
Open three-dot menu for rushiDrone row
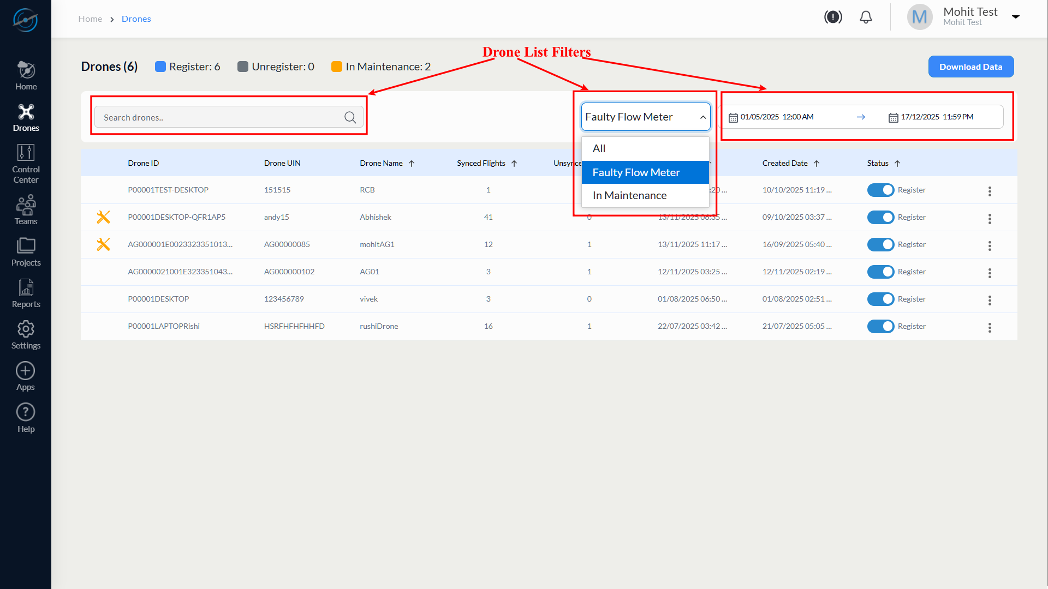click(990, 327)
